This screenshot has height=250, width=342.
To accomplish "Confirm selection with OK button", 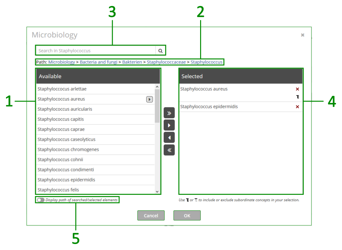I will tap(187, 215).
